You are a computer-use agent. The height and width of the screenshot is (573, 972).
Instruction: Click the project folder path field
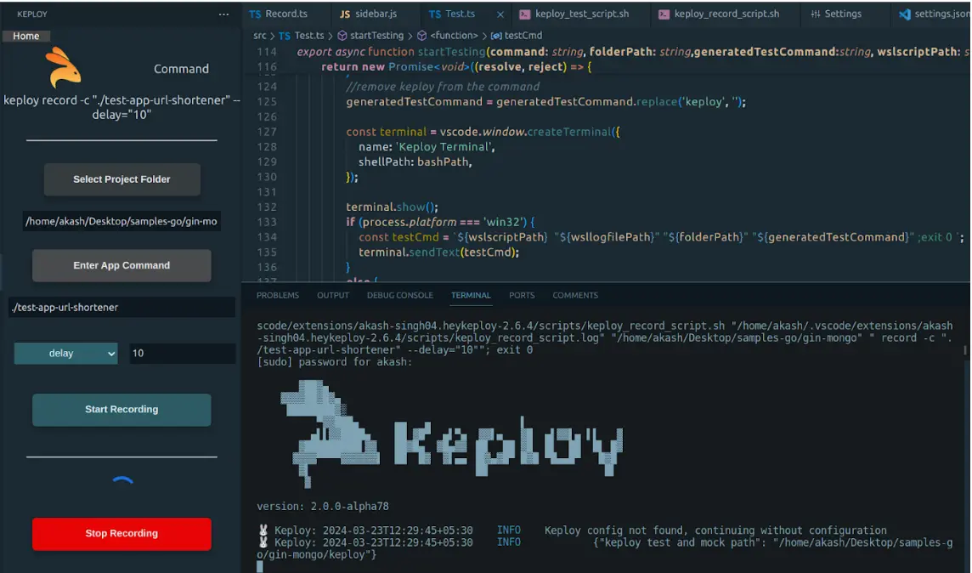click(121, 221)
